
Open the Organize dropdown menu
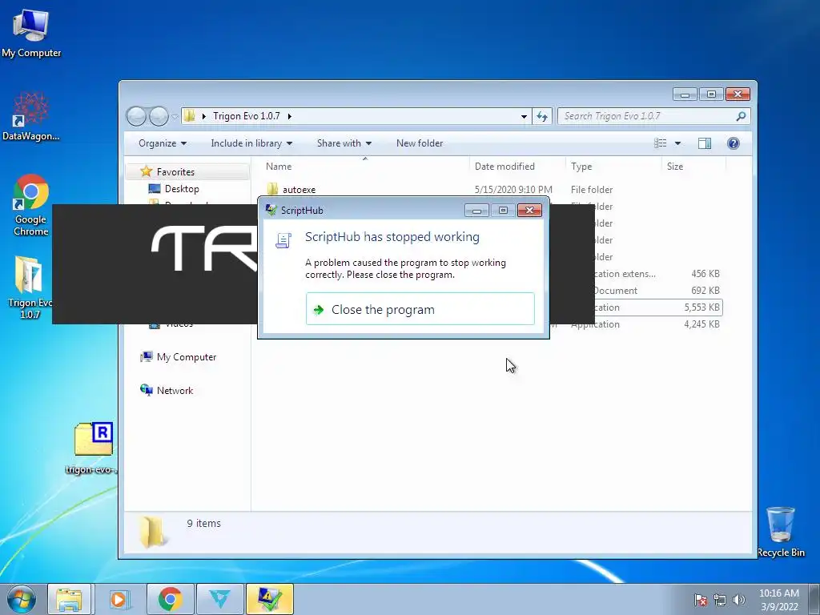pyautogui.click(x=162, y=143)
